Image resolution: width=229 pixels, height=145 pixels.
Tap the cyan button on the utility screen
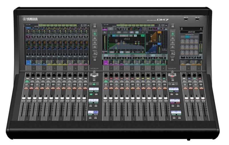coord(187,37)
